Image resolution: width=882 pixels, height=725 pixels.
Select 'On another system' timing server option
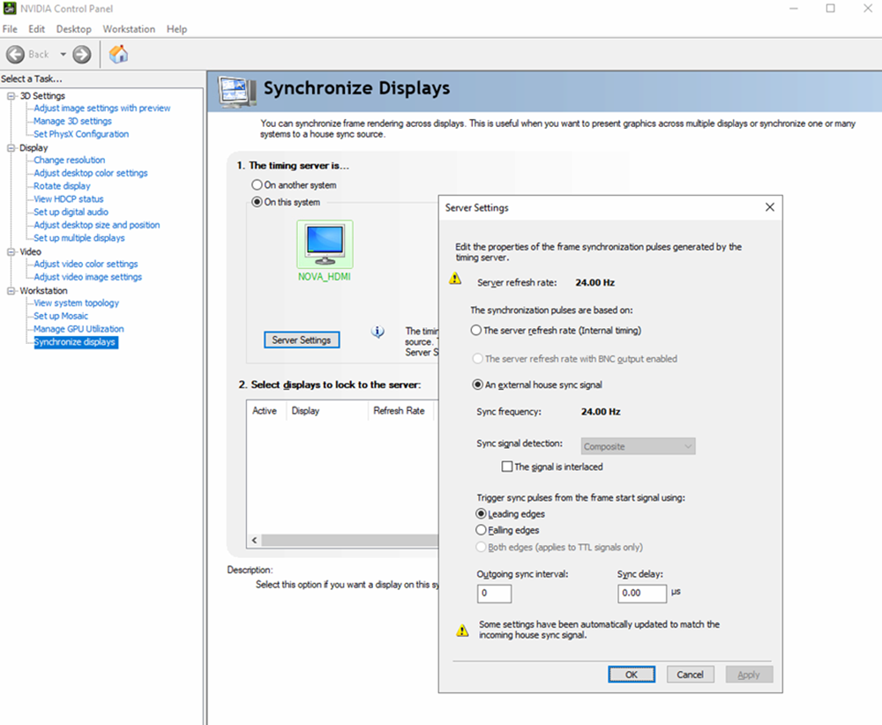[x=257, y=184]
